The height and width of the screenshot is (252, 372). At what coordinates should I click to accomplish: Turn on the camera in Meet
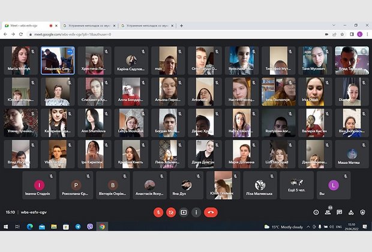point(171,212)
